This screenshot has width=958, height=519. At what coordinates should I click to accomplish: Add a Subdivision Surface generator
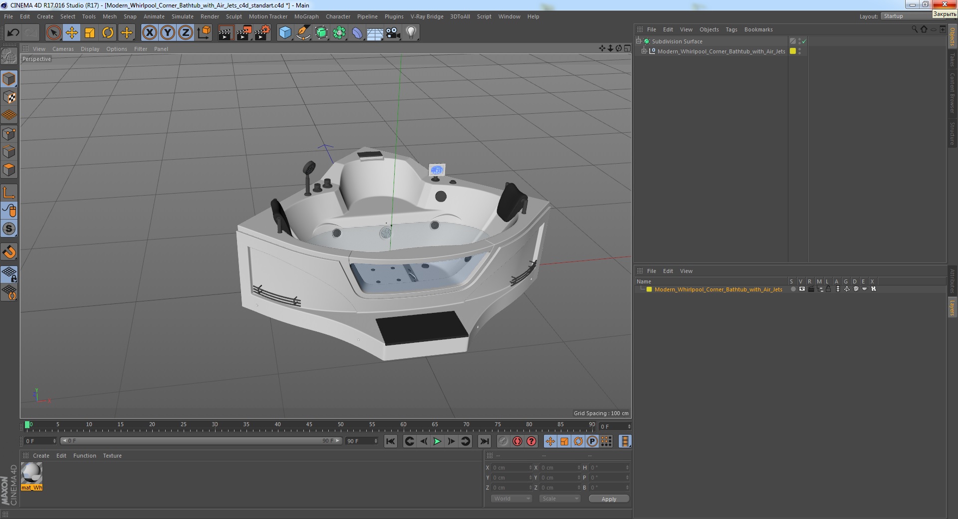[321, 33]
